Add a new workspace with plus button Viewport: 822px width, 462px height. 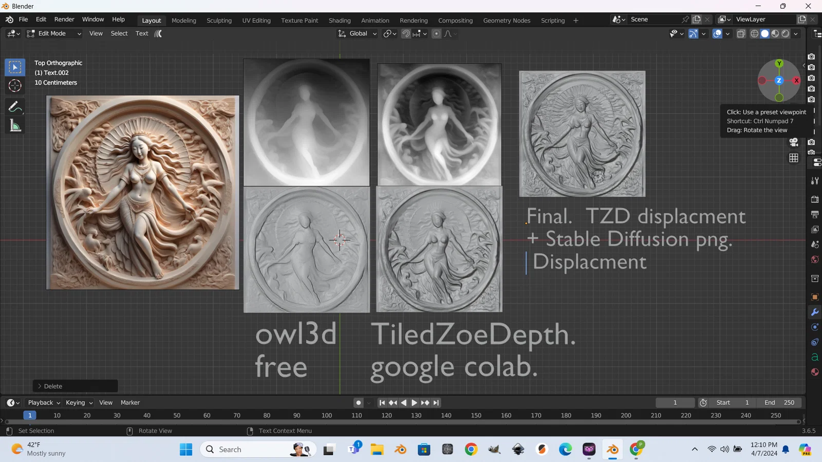575,21
